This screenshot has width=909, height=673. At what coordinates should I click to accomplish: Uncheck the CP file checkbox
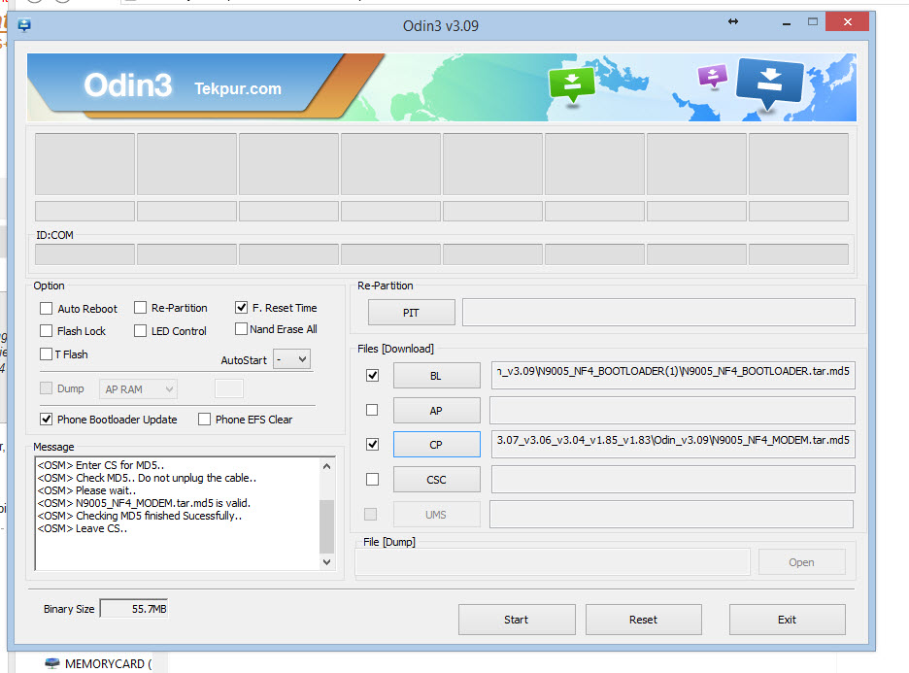(373, 445)
